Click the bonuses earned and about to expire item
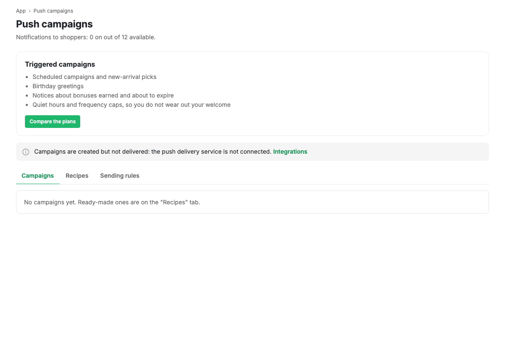The width and height of the screenshot is (505, 358). (x=103, y=95)
